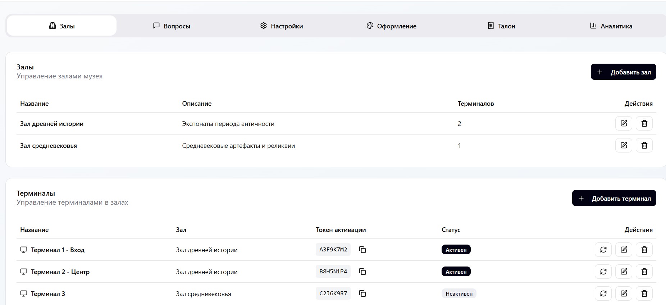
Task: Edit the Зал древней истории hall
Action: (624, 123)
